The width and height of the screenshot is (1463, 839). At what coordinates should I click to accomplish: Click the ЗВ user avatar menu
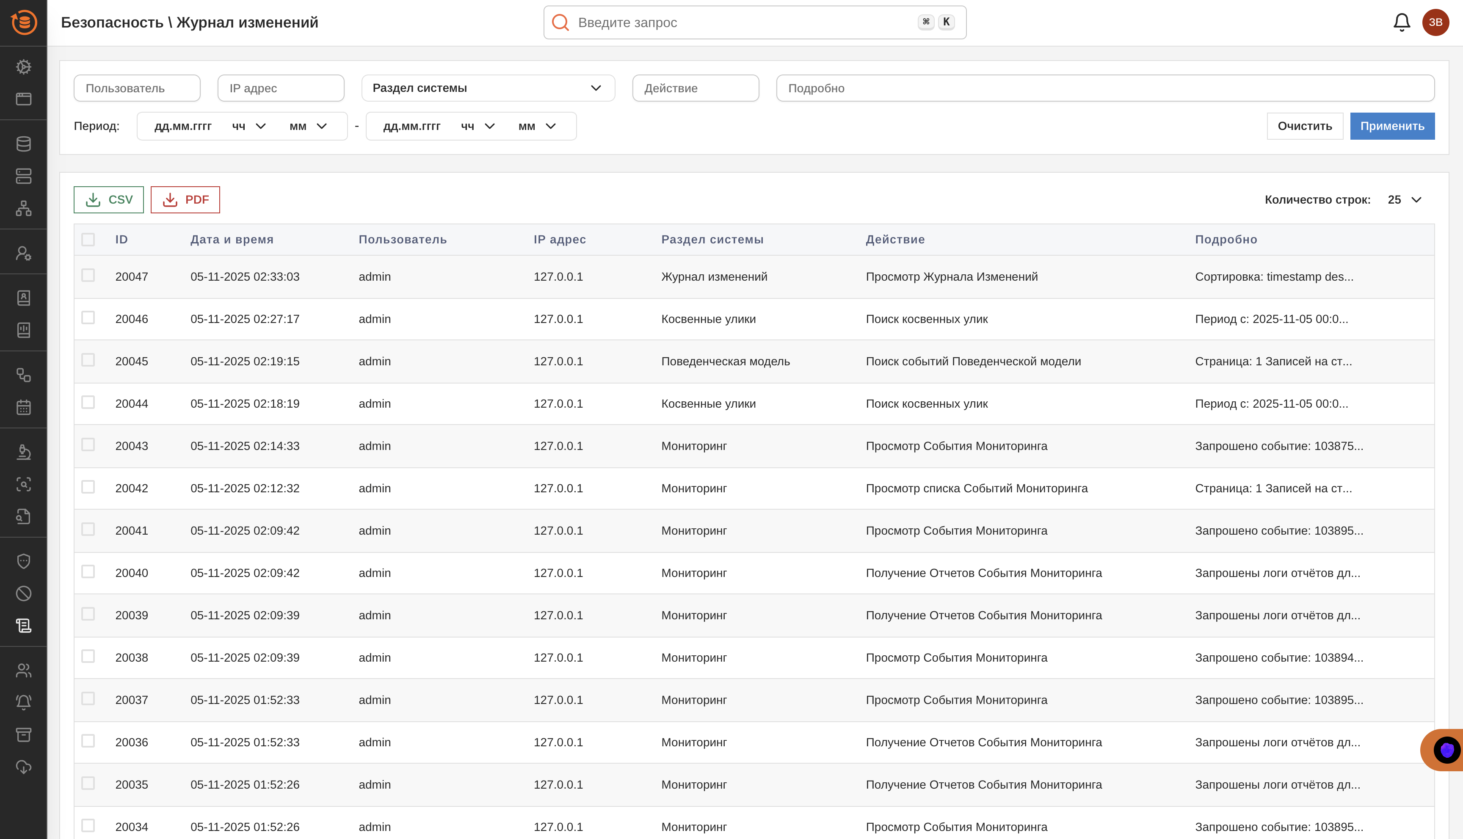click(x=1435, y=22)
